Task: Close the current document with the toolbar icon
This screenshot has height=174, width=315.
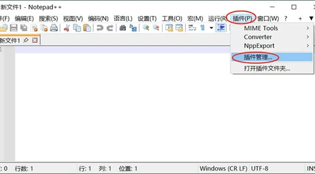Action: point(34,28)
